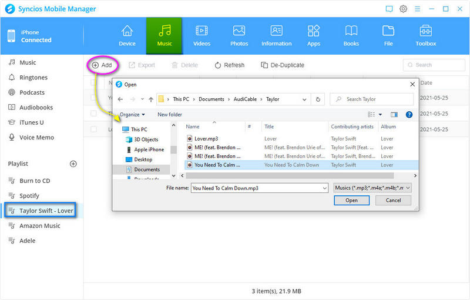
Task: Go back in the Open dialog
Action: pos(120,99)
